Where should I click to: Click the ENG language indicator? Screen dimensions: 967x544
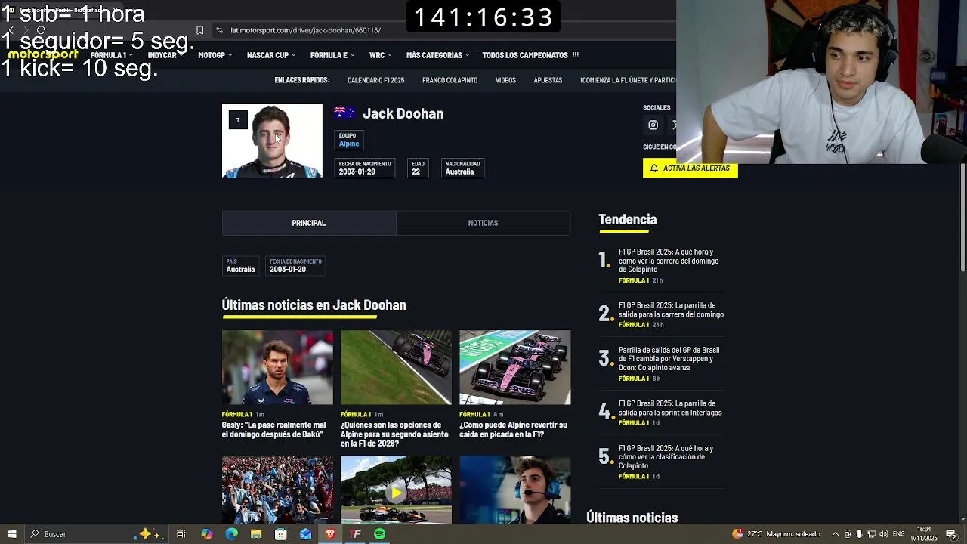[x=899, y=534]
